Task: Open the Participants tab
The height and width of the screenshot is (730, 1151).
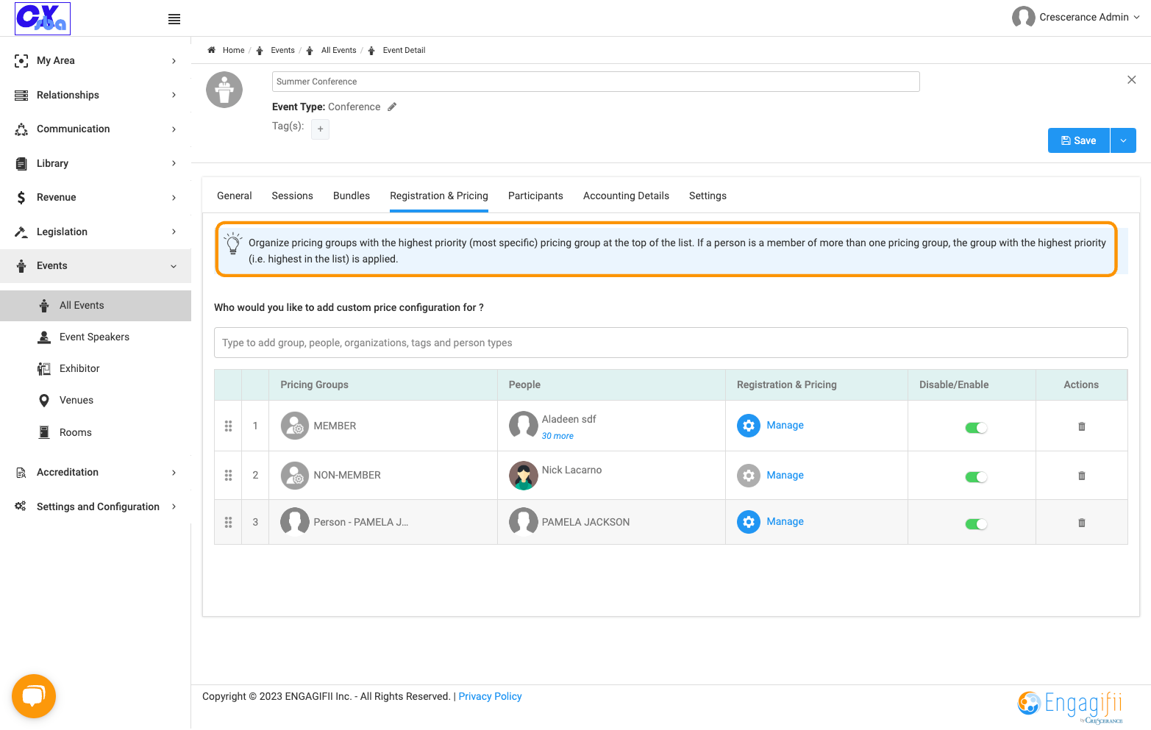Action: point(535,196)
